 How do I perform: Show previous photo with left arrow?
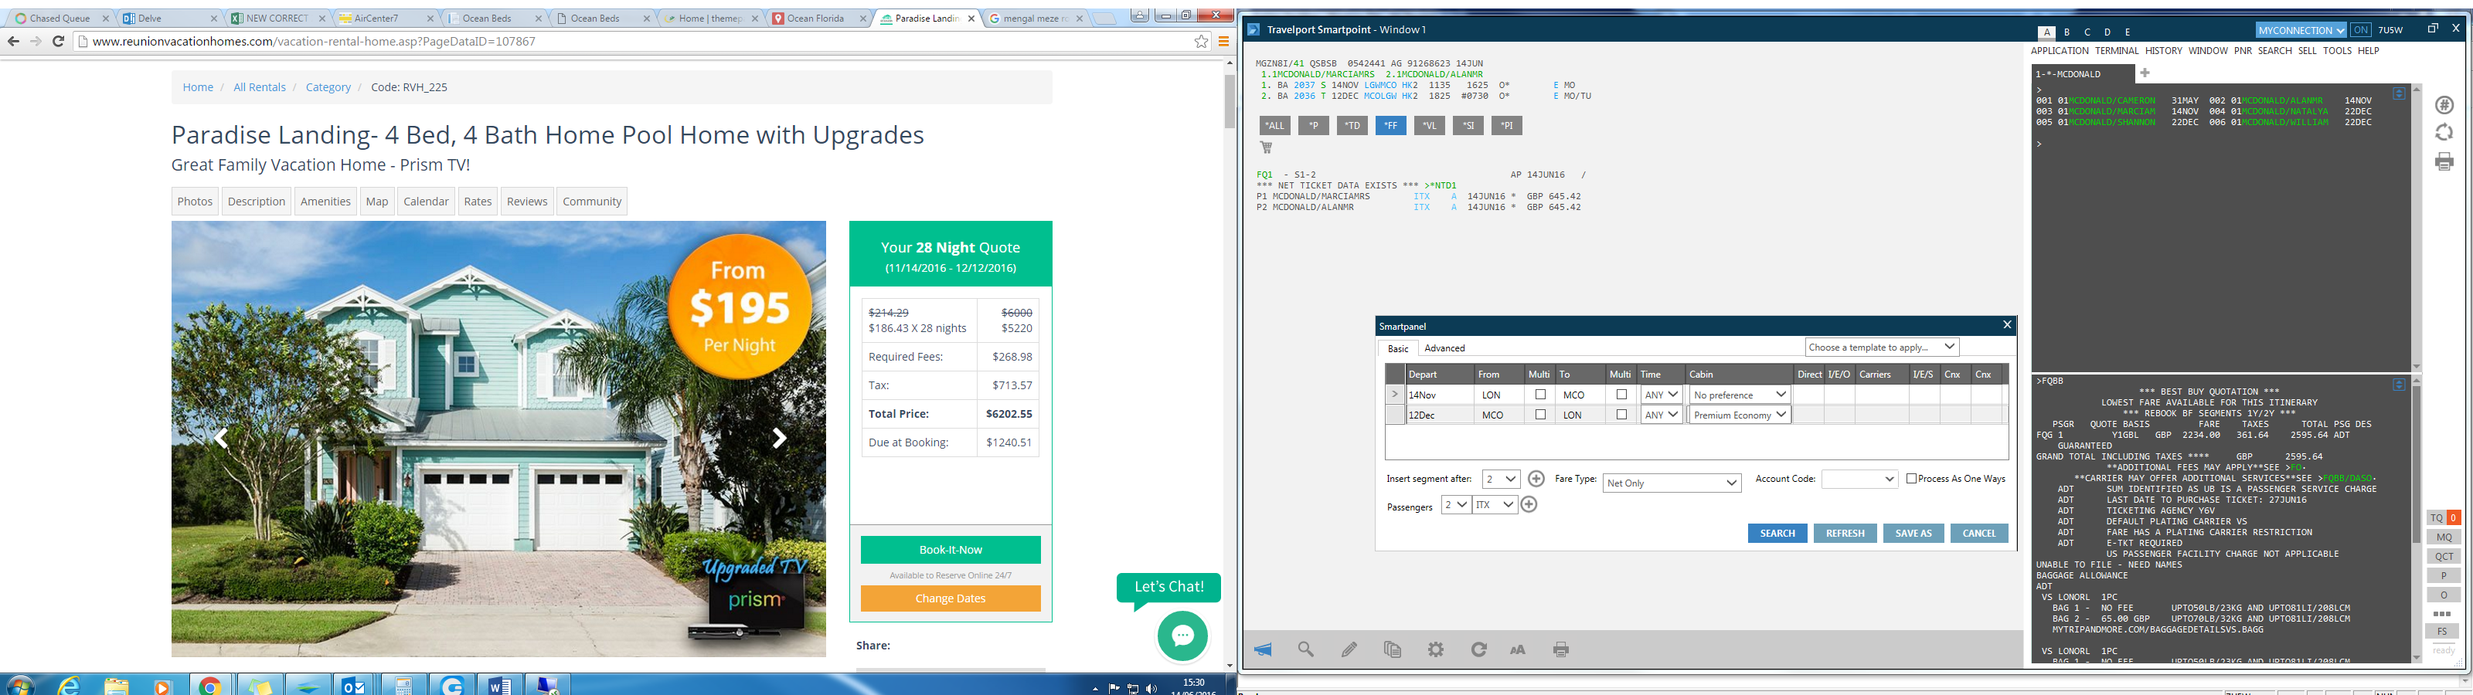(x=221, y=438)
